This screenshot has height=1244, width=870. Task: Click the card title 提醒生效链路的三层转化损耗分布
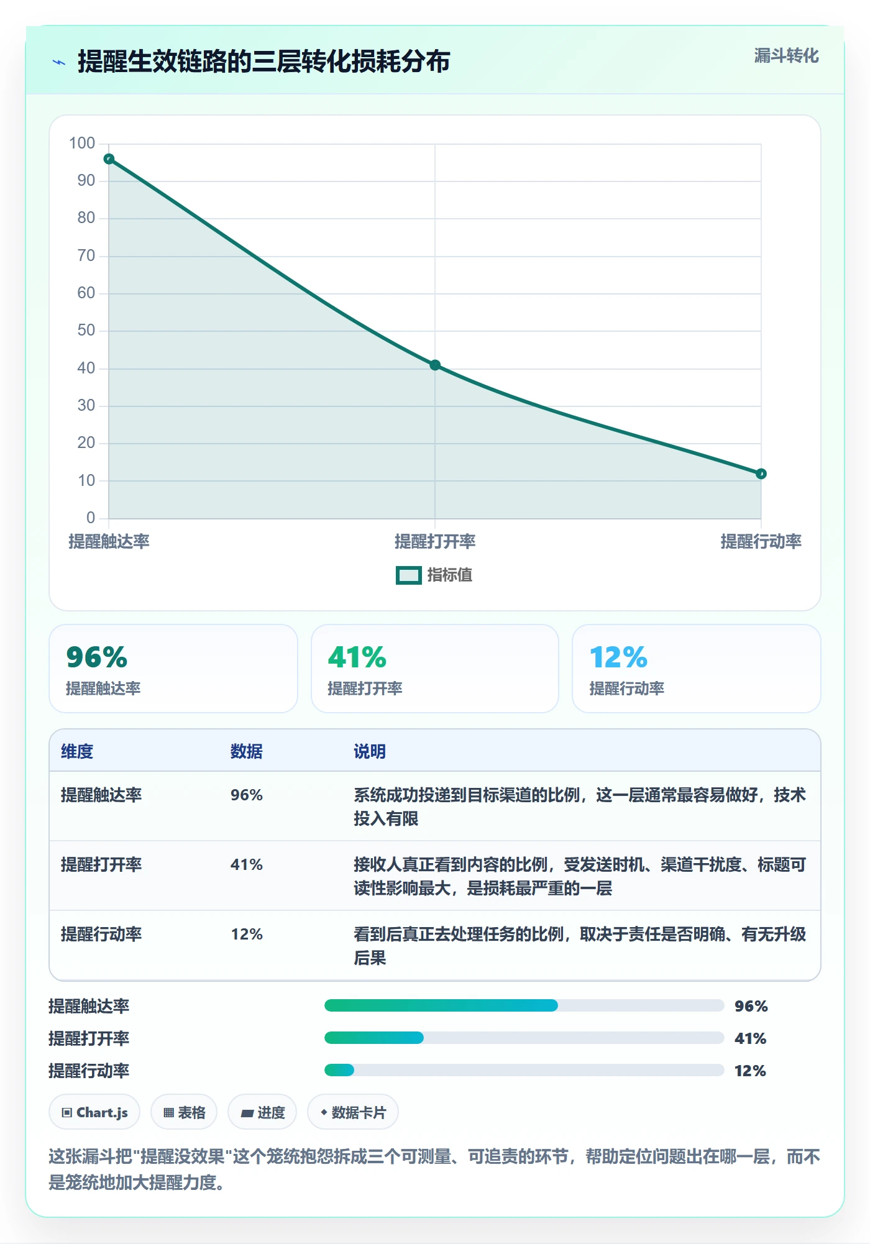click(x=263, y=62)
